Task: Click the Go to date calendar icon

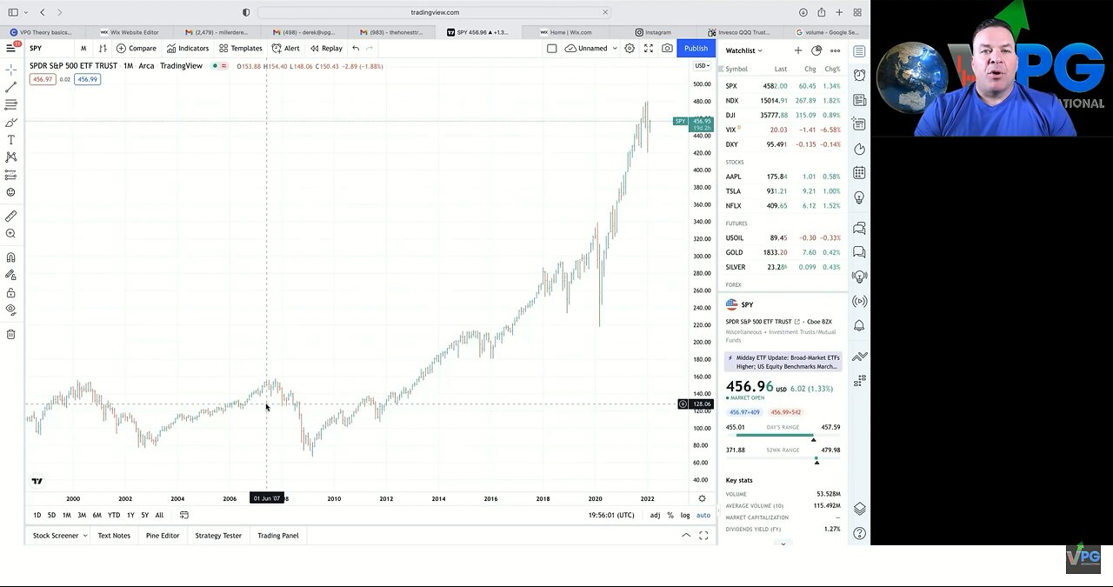Action: coord(183,515)
